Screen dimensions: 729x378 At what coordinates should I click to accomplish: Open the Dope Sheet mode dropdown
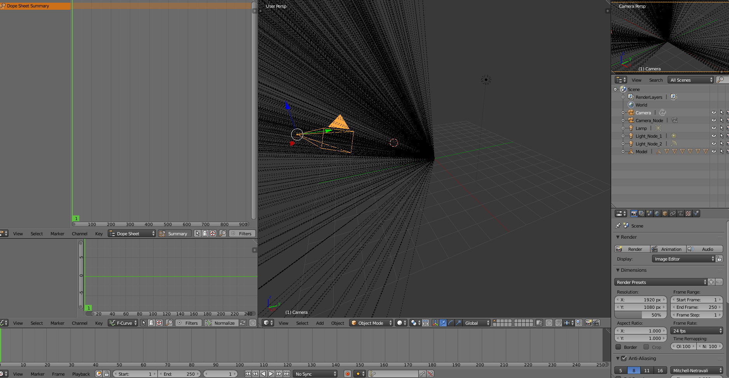(132, 233)
